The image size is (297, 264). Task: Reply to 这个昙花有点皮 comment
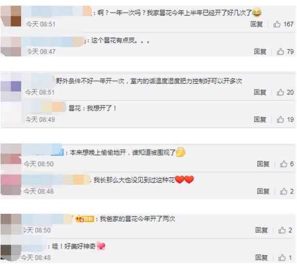click(260, 51)
